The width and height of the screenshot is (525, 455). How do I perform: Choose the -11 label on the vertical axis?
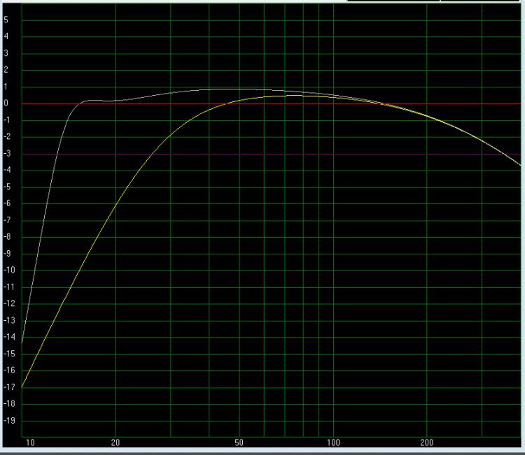(x=9, y=287)
